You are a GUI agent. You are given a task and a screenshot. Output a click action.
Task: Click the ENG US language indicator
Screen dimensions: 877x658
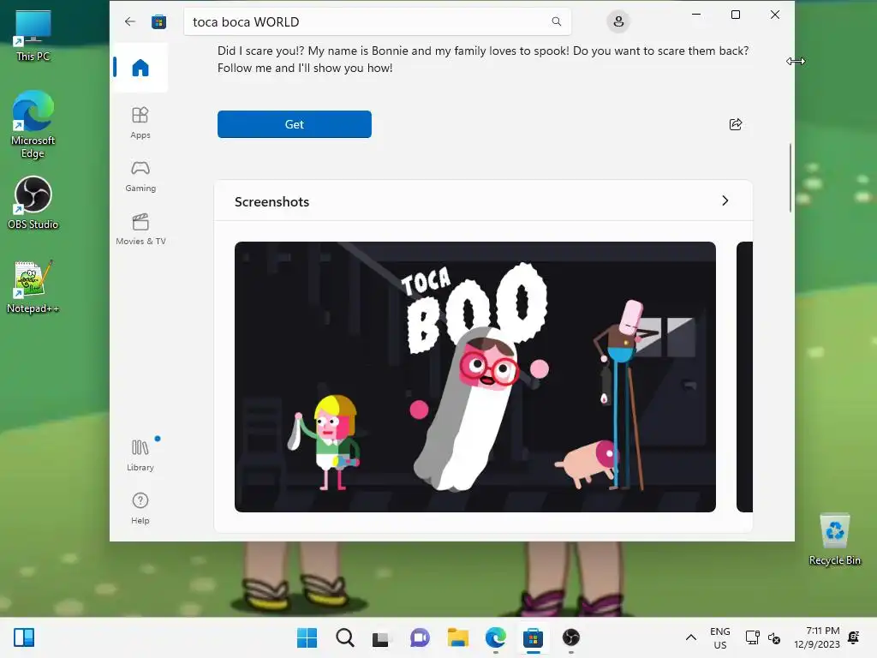[719, 637]
